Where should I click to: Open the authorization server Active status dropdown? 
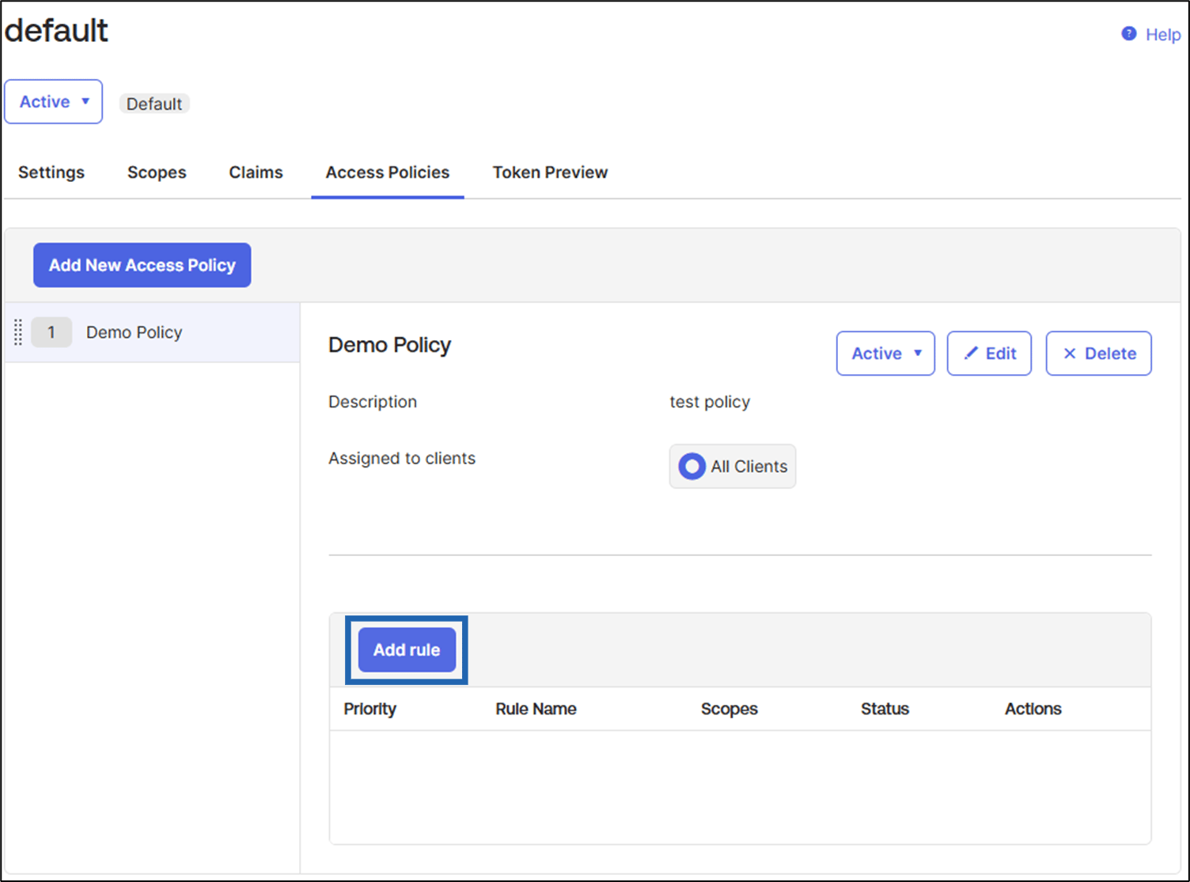54,102
